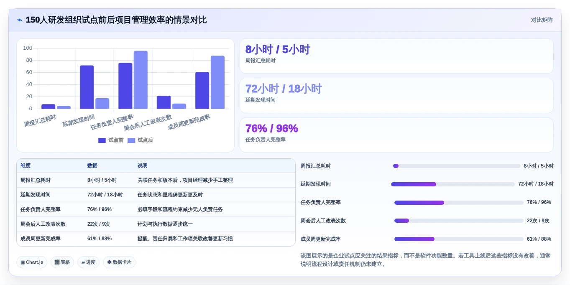Click the Chart.js tag chip
The height and width of the screenshot is (285, 570).
(x=32, y=262)
